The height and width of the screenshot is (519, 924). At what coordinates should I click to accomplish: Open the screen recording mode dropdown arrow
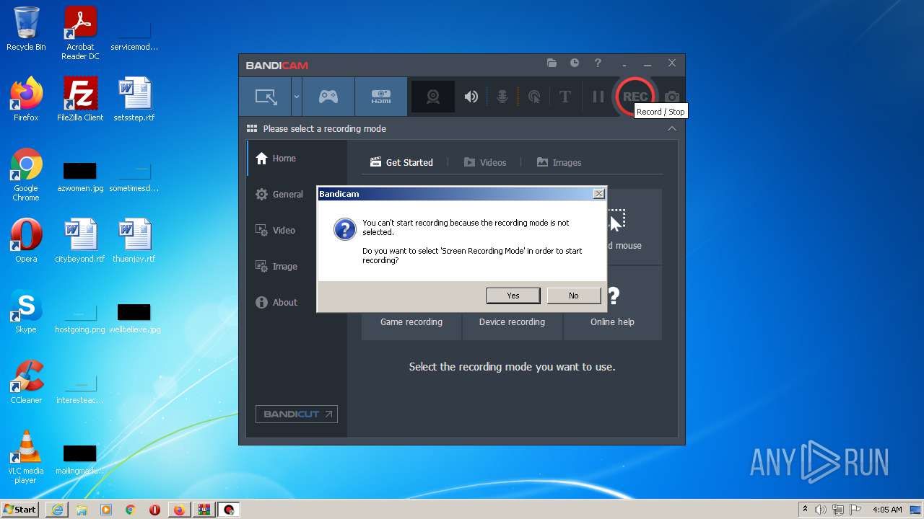click(297, 97)
